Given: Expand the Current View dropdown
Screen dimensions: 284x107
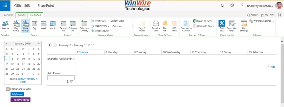Looking at the screenshot, I should coord(121,26).
